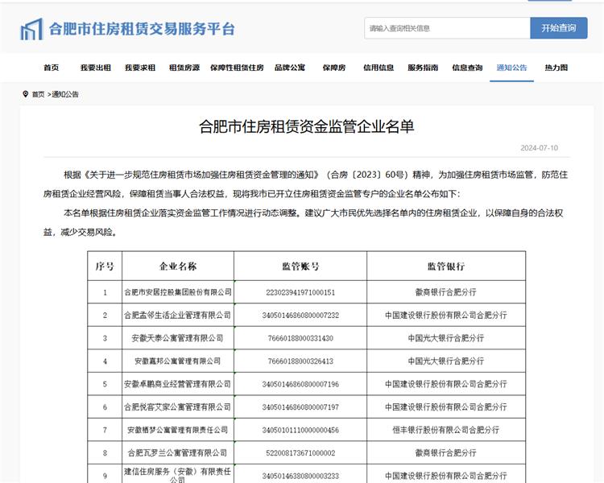Go to 我要出租 menu item
The height and width of the screenshot is (483, 604).
[x=96, y=68]
